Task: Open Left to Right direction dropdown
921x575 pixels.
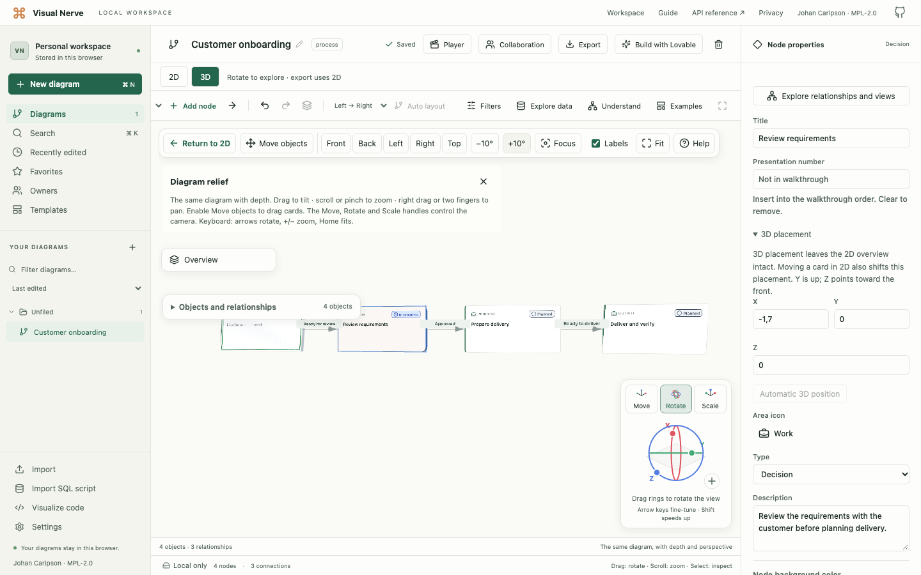Action: [x=360, y=106]
